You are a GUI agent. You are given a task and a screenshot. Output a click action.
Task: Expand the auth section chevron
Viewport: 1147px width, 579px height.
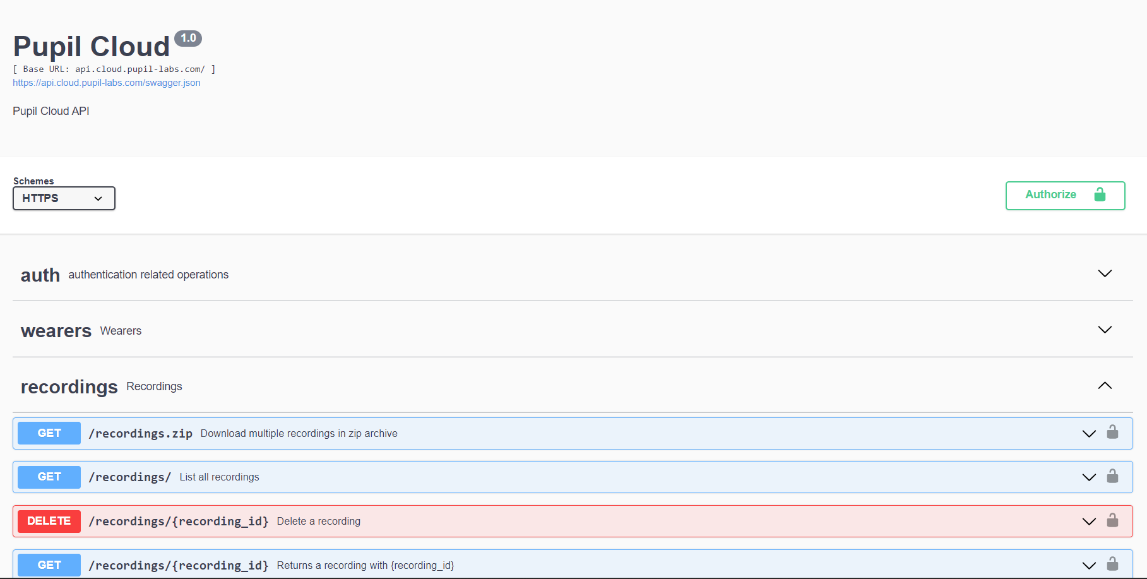[x=1105, y=273]
